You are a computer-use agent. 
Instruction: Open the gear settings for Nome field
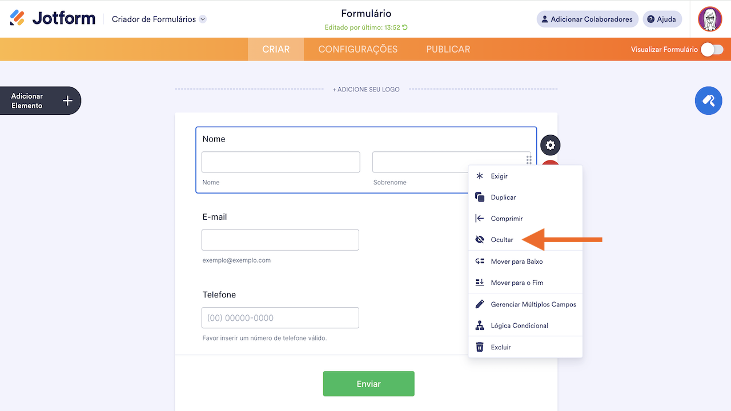click(551, 146)
